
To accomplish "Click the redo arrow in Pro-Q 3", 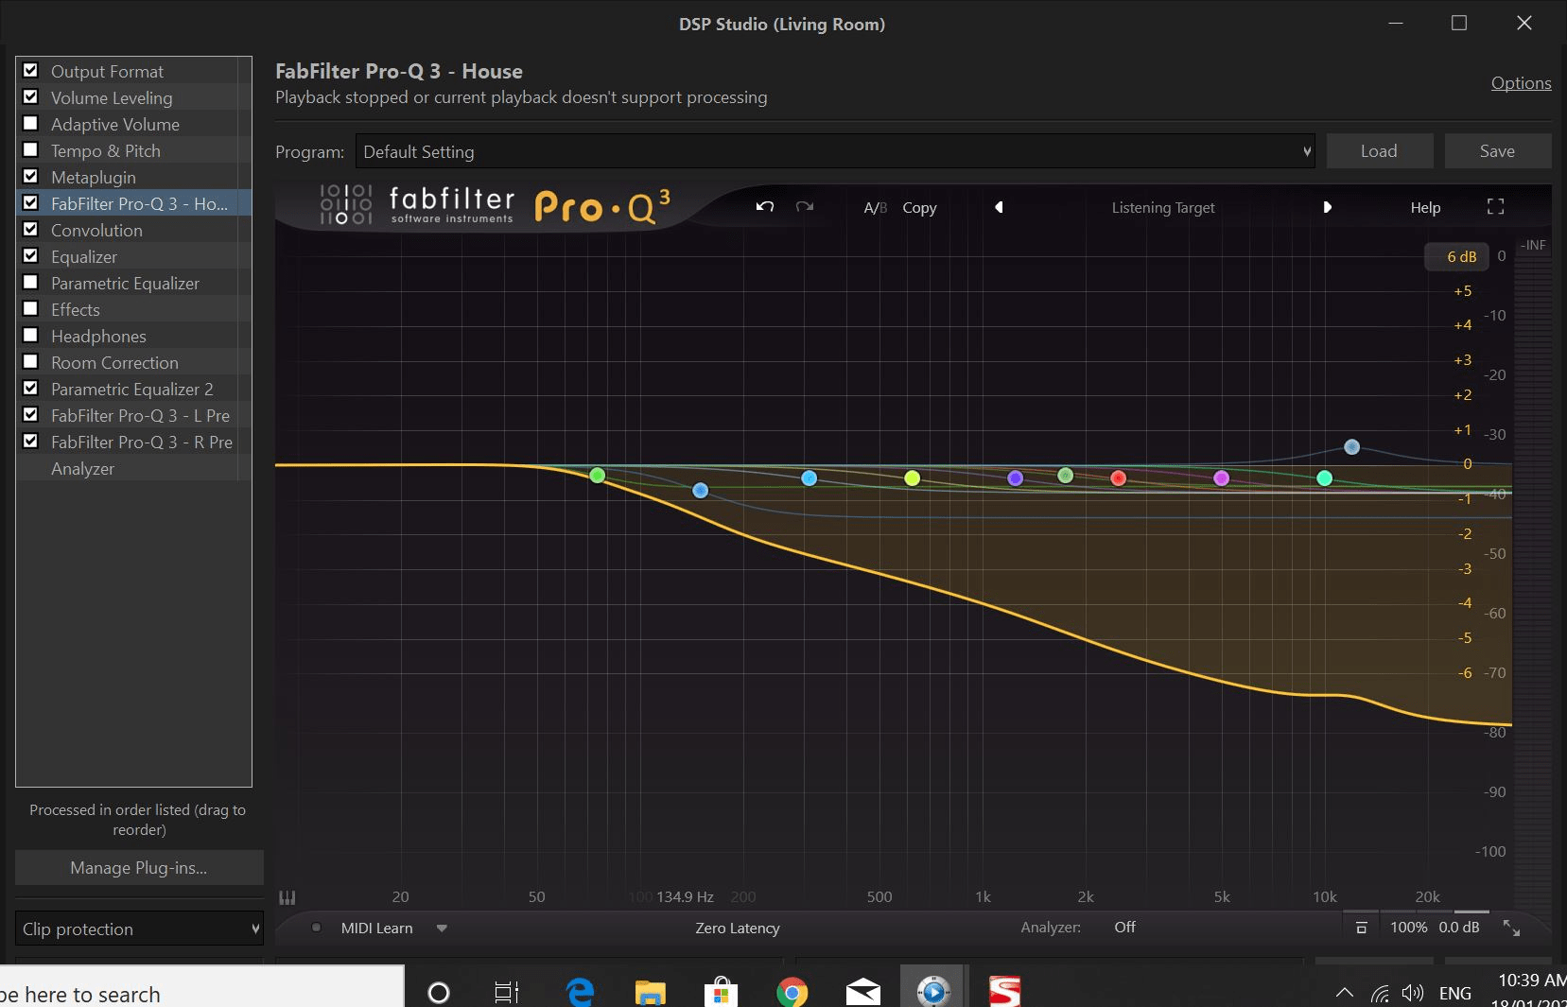I will point(805,207).
